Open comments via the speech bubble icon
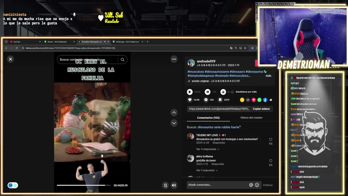The image size is (348, 196). 206,100
